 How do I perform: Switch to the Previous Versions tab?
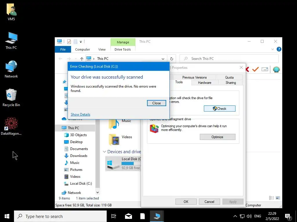(x=194, y=77)
